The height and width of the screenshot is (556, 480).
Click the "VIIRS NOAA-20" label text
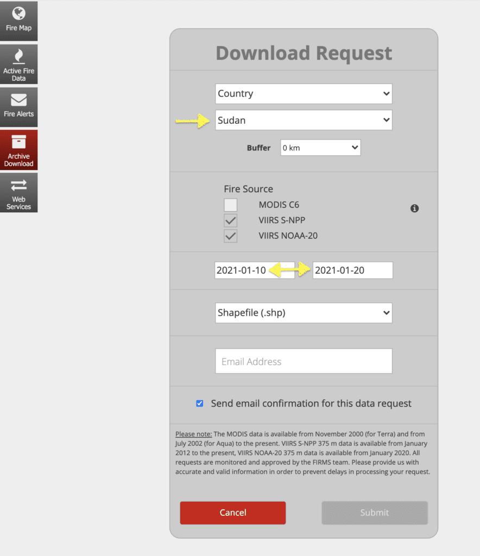click(x=288, y=236)
